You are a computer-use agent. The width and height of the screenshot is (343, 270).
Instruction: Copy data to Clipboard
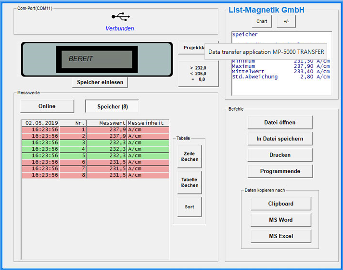click(x=281, y=204)
